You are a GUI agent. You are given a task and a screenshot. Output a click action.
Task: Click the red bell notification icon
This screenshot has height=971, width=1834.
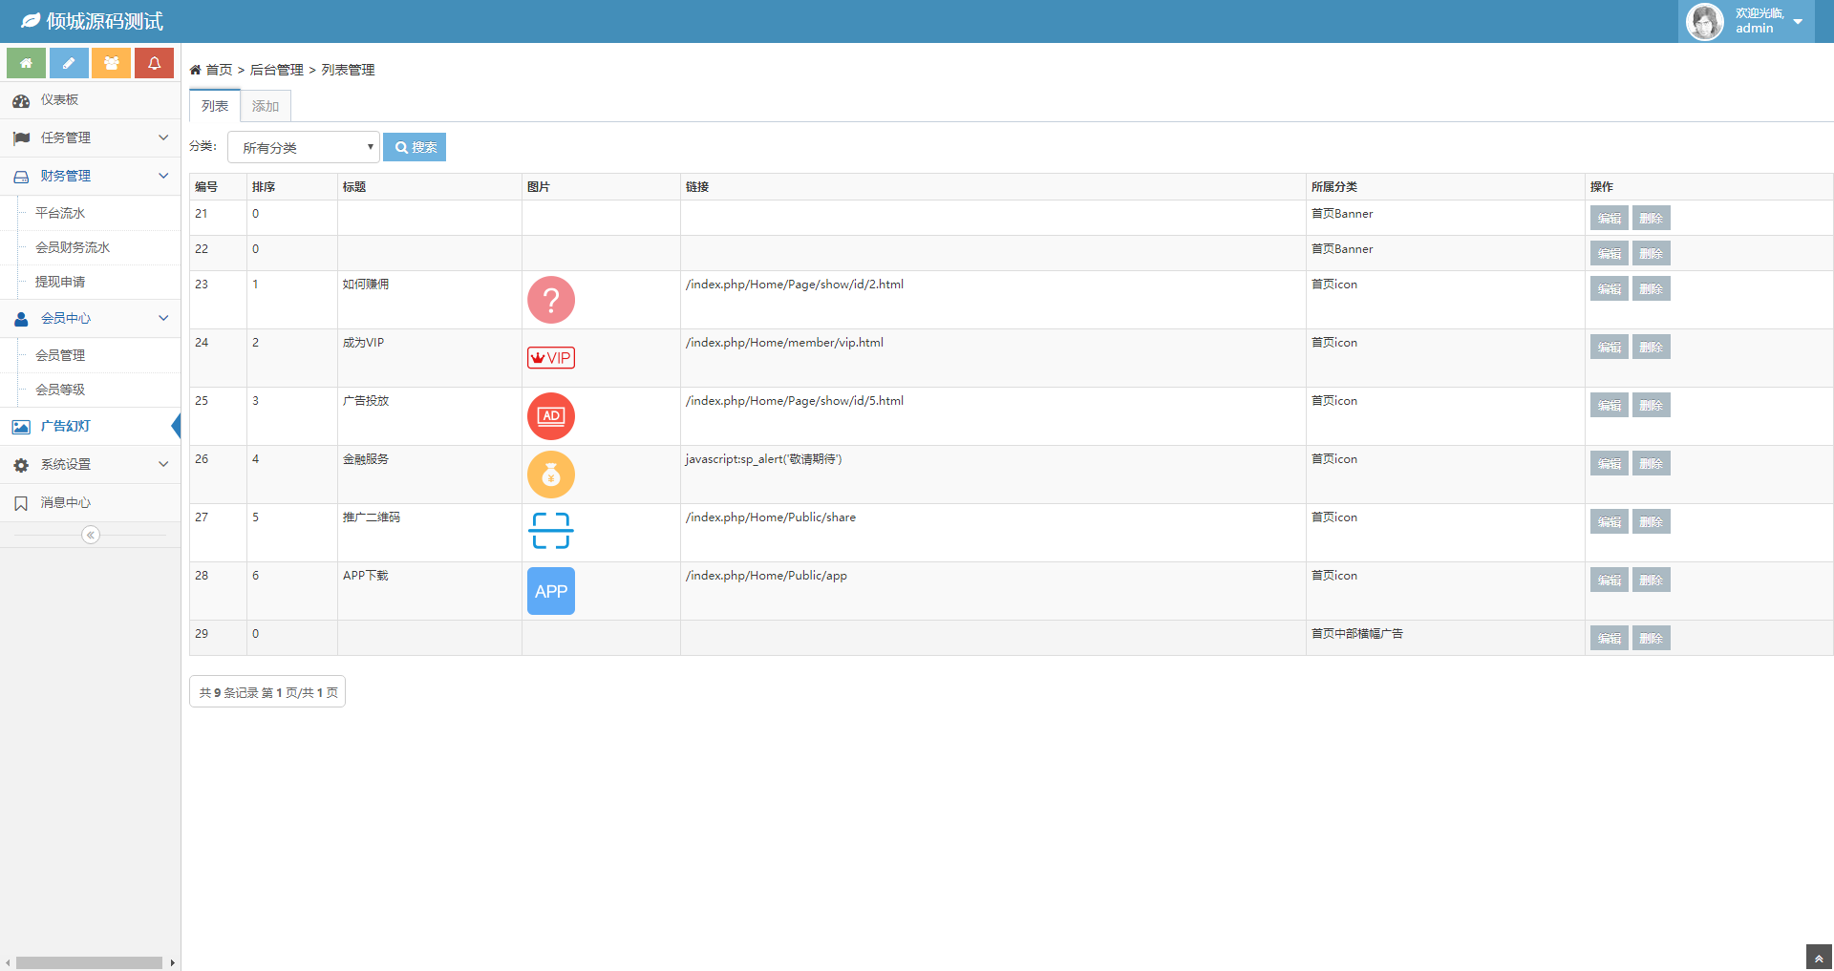click(x=154, y=63)
